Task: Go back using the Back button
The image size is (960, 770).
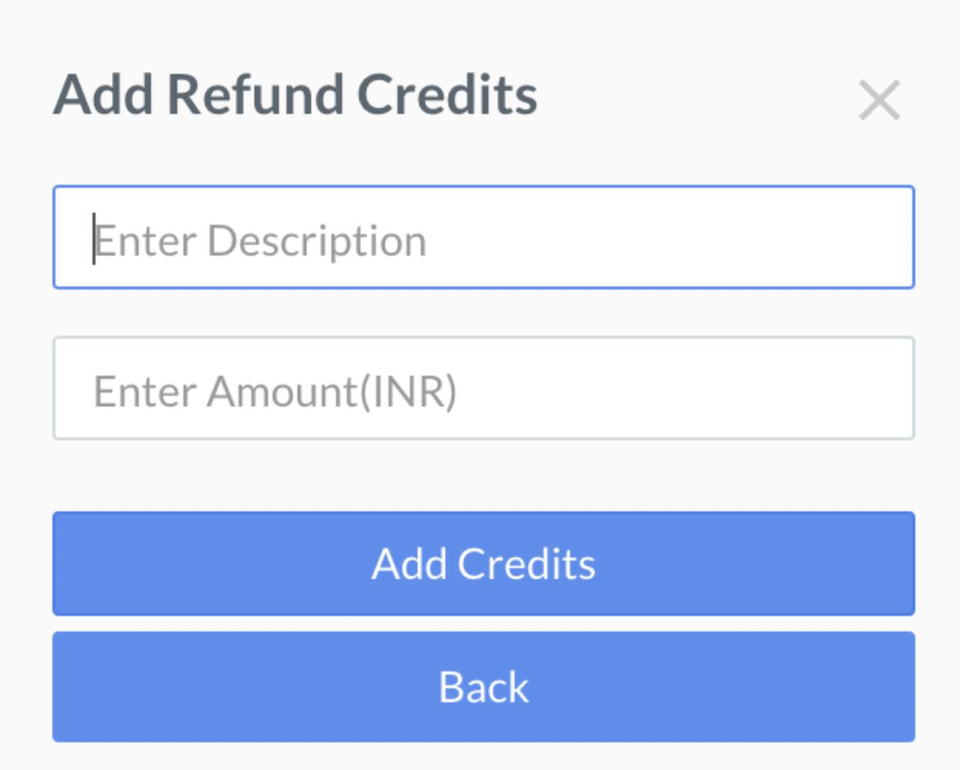Action: click(483, 687)
